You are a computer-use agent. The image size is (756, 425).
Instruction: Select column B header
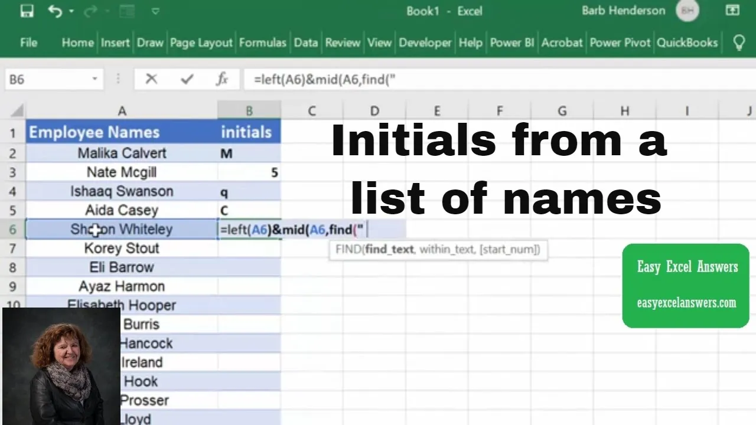click(x=249, y=111)
